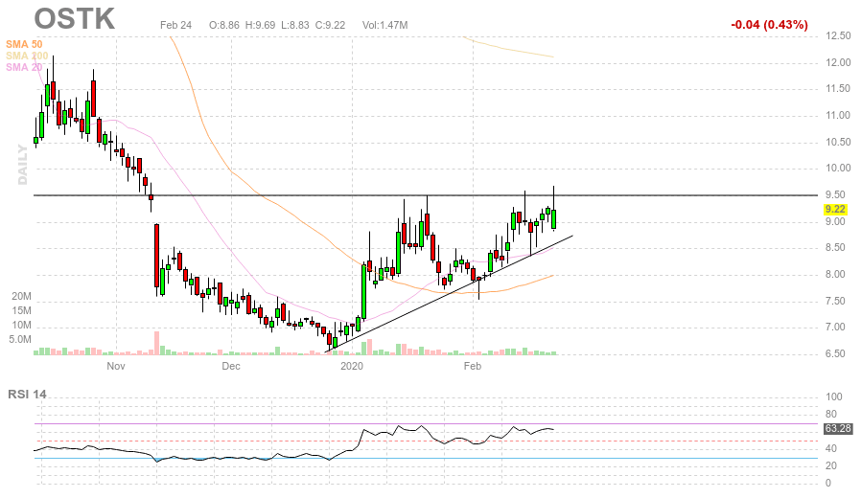861x498 pixels.
Task: Click the 20M volume scale label
Action: pyautogui.click(x=21, y=296)
